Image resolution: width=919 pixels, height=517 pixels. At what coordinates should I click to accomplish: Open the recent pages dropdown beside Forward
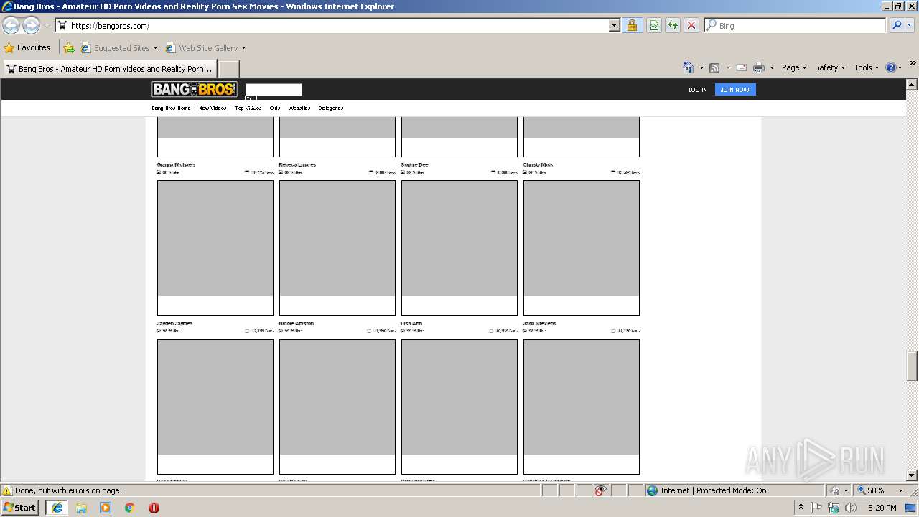[47, 26]
